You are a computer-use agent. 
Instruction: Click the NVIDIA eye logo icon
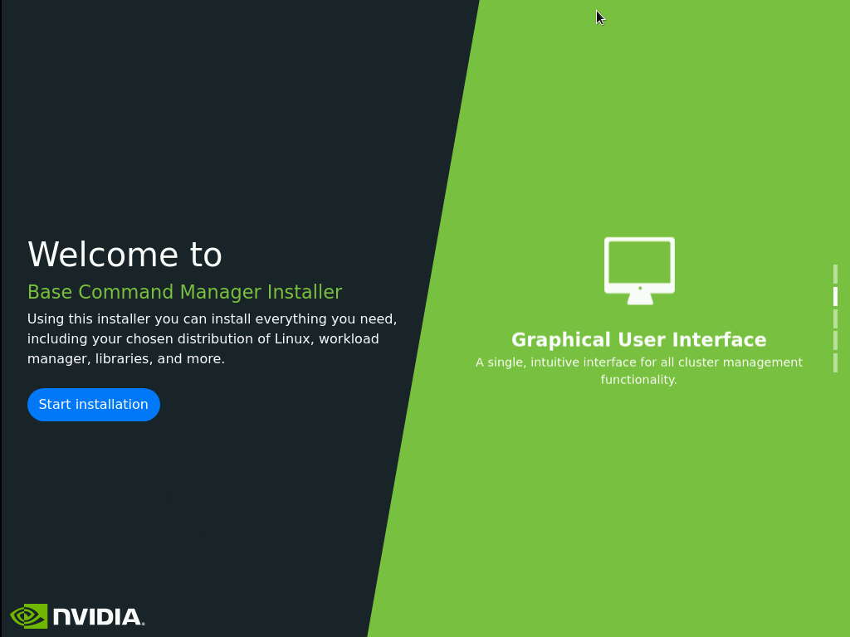[28, 616]
